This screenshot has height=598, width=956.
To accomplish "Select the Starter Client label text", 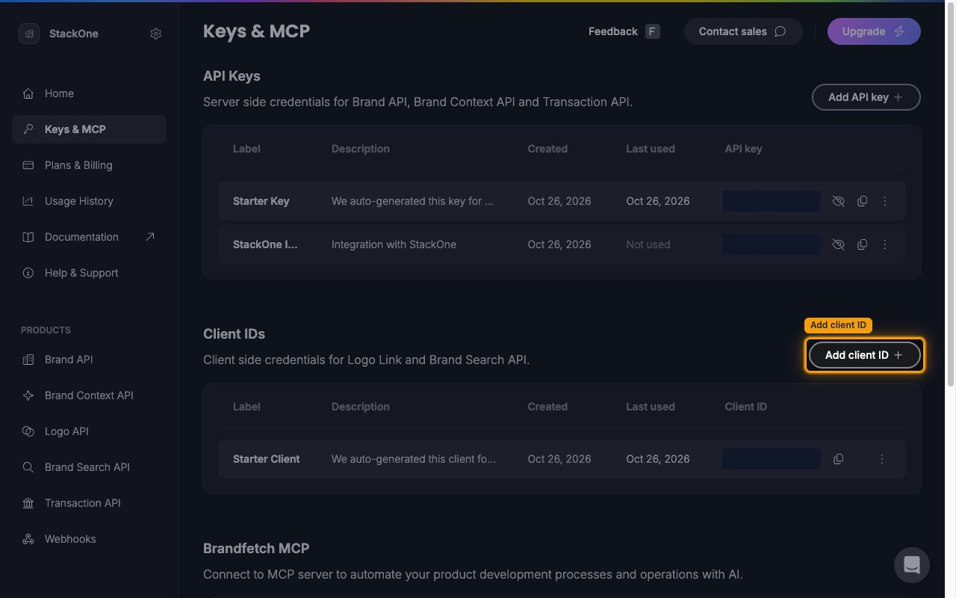I will 267,459.
